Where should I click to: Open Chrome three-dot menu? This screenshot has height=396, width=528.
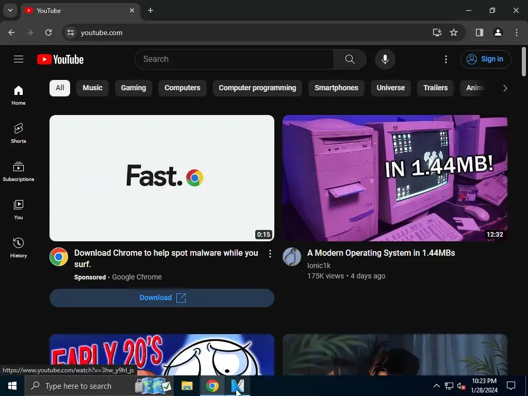pos(517,32)
